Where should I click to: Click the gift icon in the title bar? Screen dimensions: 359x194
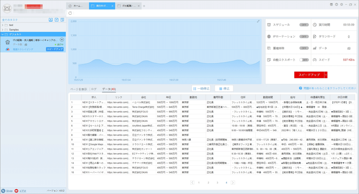coord(331,4)
